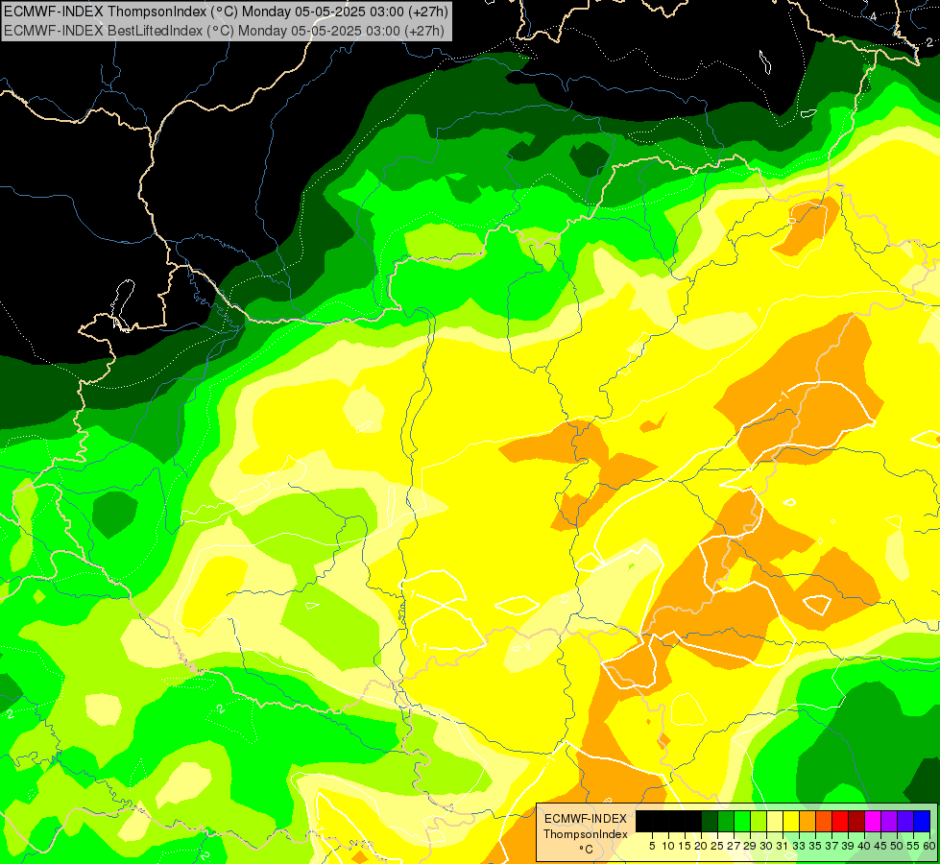
Task: Pick the bright green 27-29 legend swatch
Action: click(x=742, y=821)
